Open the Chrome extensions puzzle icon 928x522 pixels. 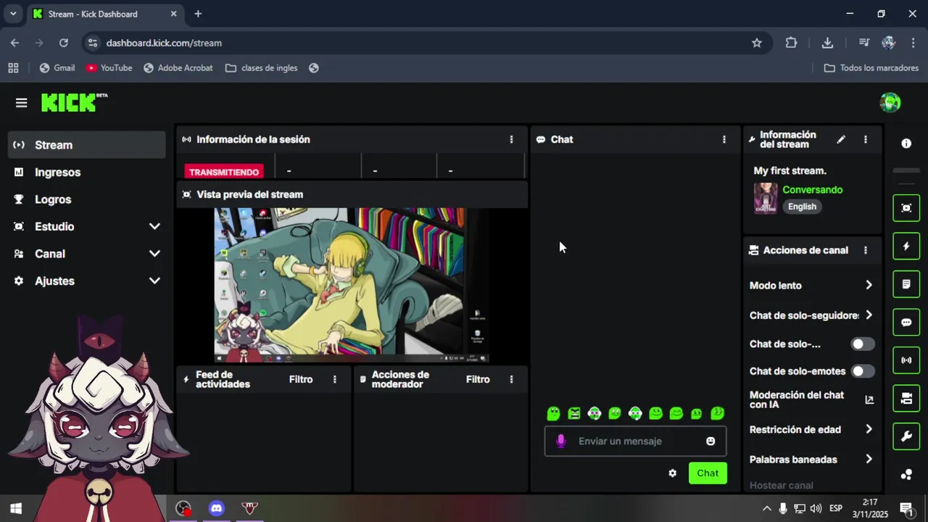[x=791, y=43]
